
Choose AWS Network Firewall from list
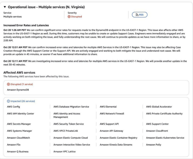point(112,114)
